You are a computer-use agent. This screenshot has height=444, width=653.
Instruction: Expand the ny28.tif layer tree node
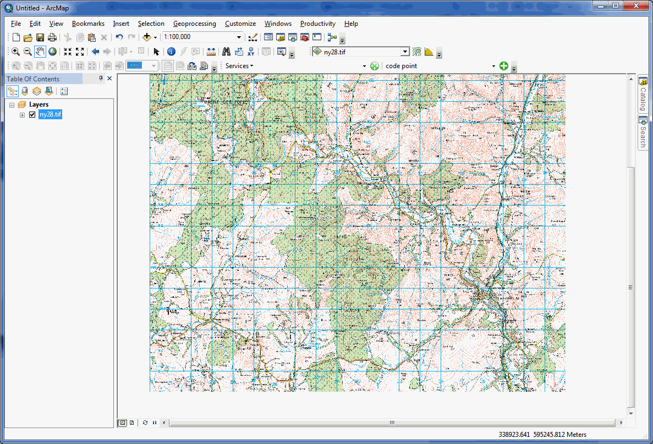[22, 115]
